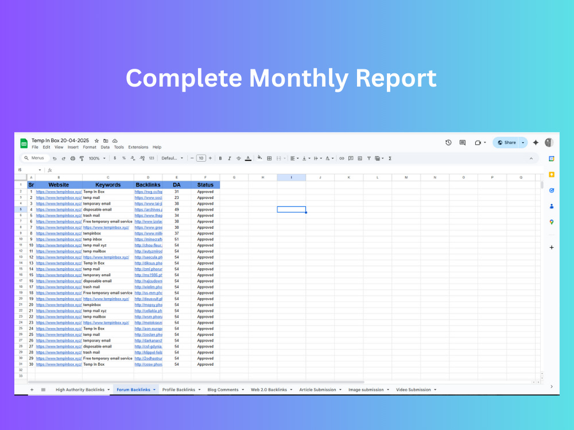The height and width of the screenshot is (430, 574).
Task: Insert a link with chain icon
Action: [342, 158]
